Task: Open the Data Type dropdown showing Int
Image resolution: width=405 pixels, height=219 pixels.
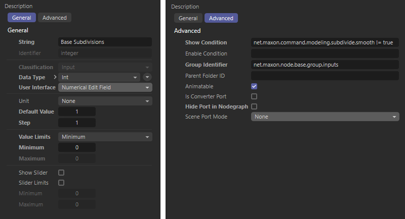Action: tap(99, 77)
